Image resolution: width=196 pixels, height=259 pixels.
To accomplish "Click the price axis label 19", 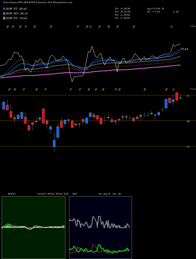I will pos(188,147).
